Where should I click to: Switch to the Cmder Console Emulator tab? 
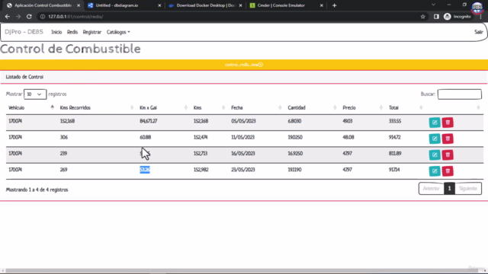tap(286, 5)
